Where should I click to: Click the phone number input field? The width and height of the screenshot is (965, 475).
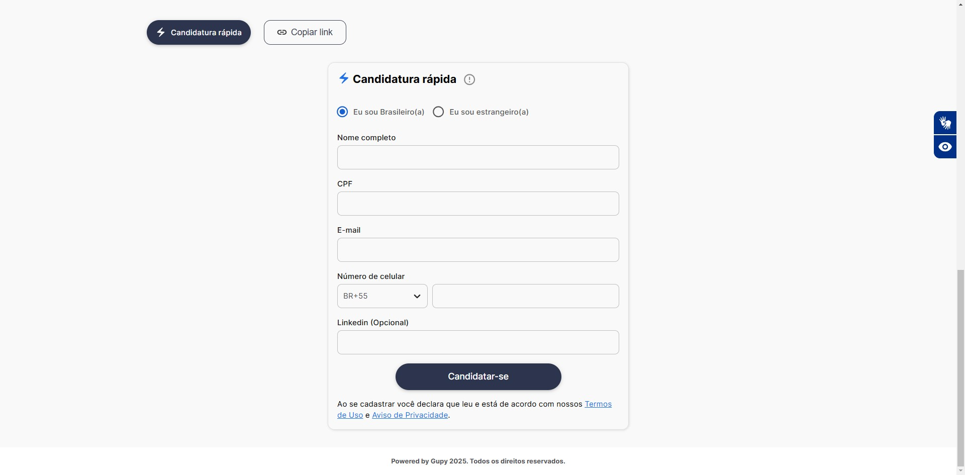click(x=525, y=296)
